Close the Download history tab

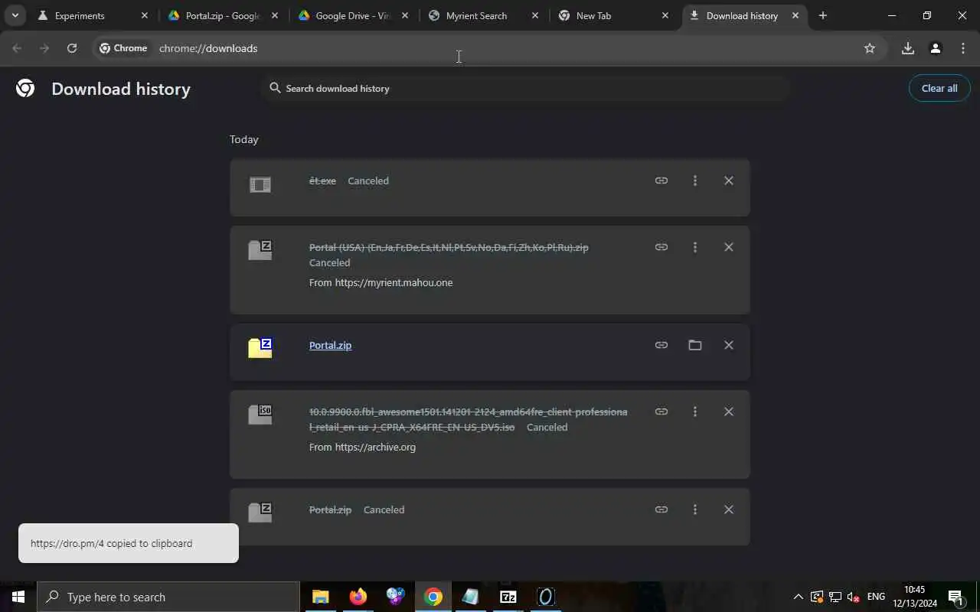[x=795, y=15]
